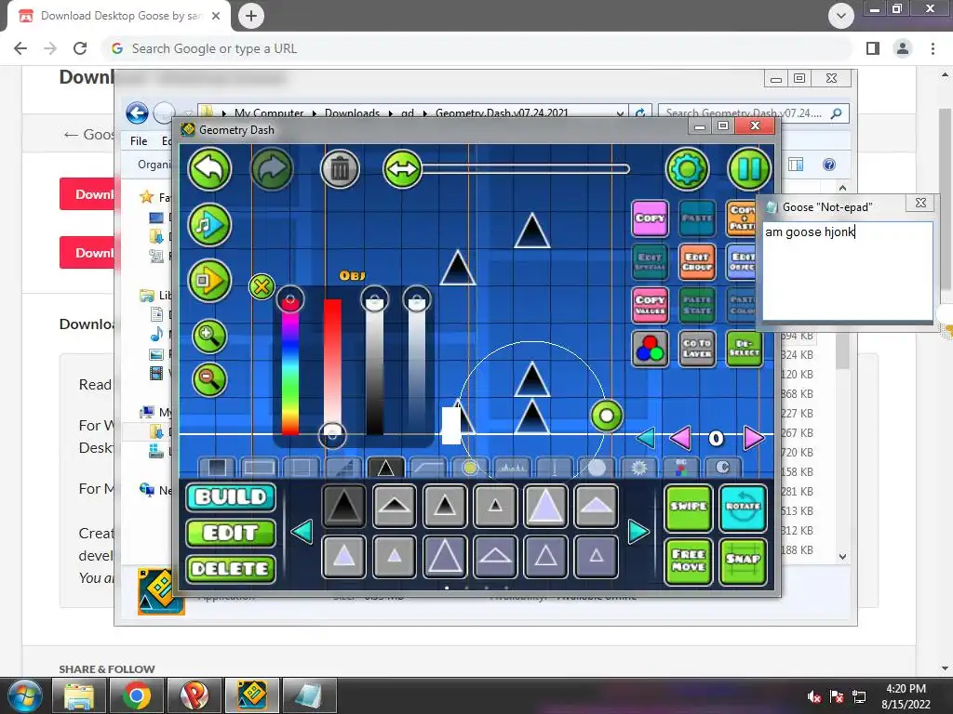Click the muted volume tray icon

point(814,696)
